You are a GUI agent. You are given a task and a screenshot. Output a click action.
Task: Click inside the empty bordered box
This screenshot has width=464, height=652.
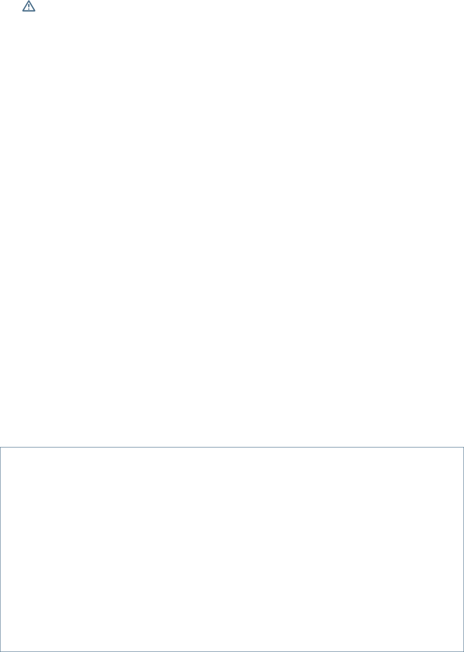232,549
